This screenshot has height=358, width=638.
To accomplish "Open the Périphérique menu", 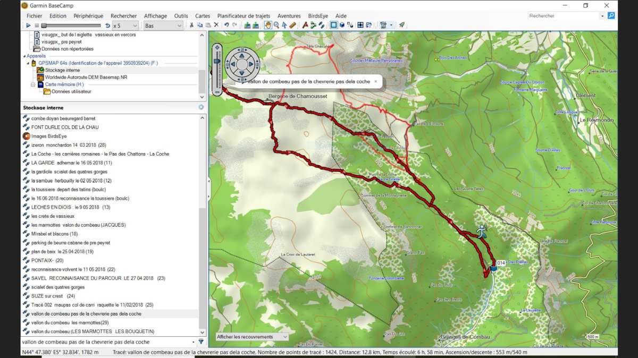I will (88, 16).
